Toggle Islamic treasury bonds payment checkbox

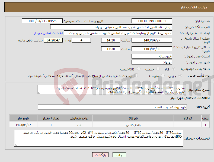(x=136, y=75)
